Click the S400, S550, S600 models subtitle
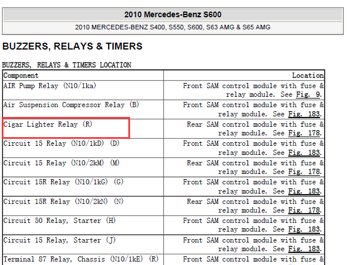347x265 pixels. (173, 27)
